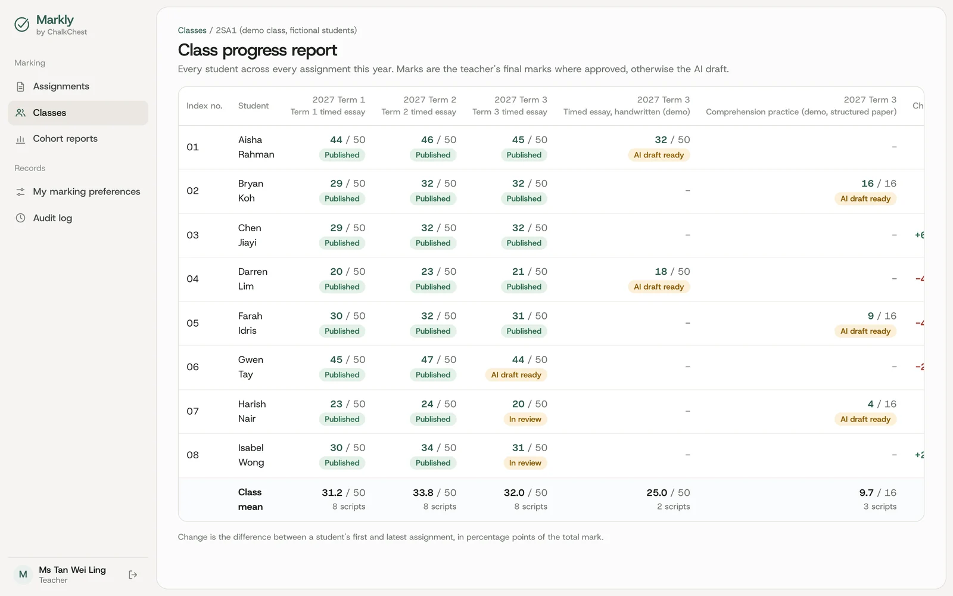This screenshot has width=953, height=596.
Task: Select student Aisha Rahman
Action: (x=256, y=147)
